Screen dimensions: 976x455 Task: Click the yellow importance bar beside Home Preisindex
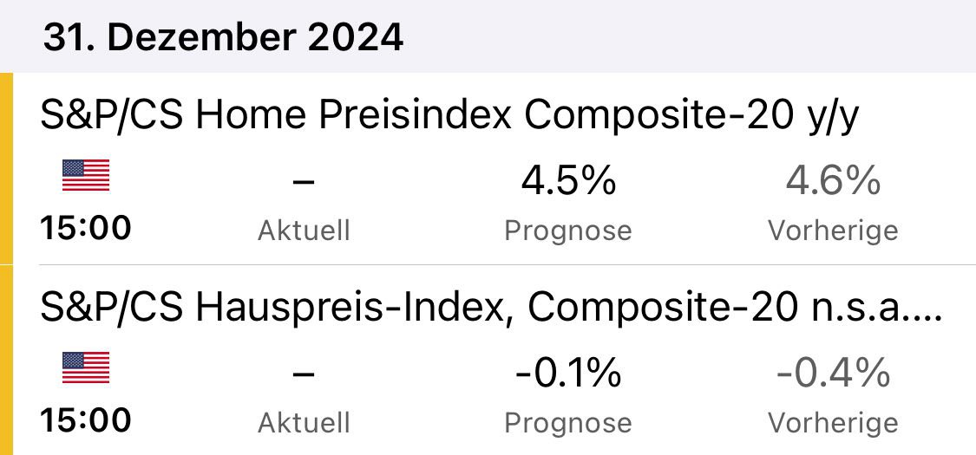[x=6, y=169]
